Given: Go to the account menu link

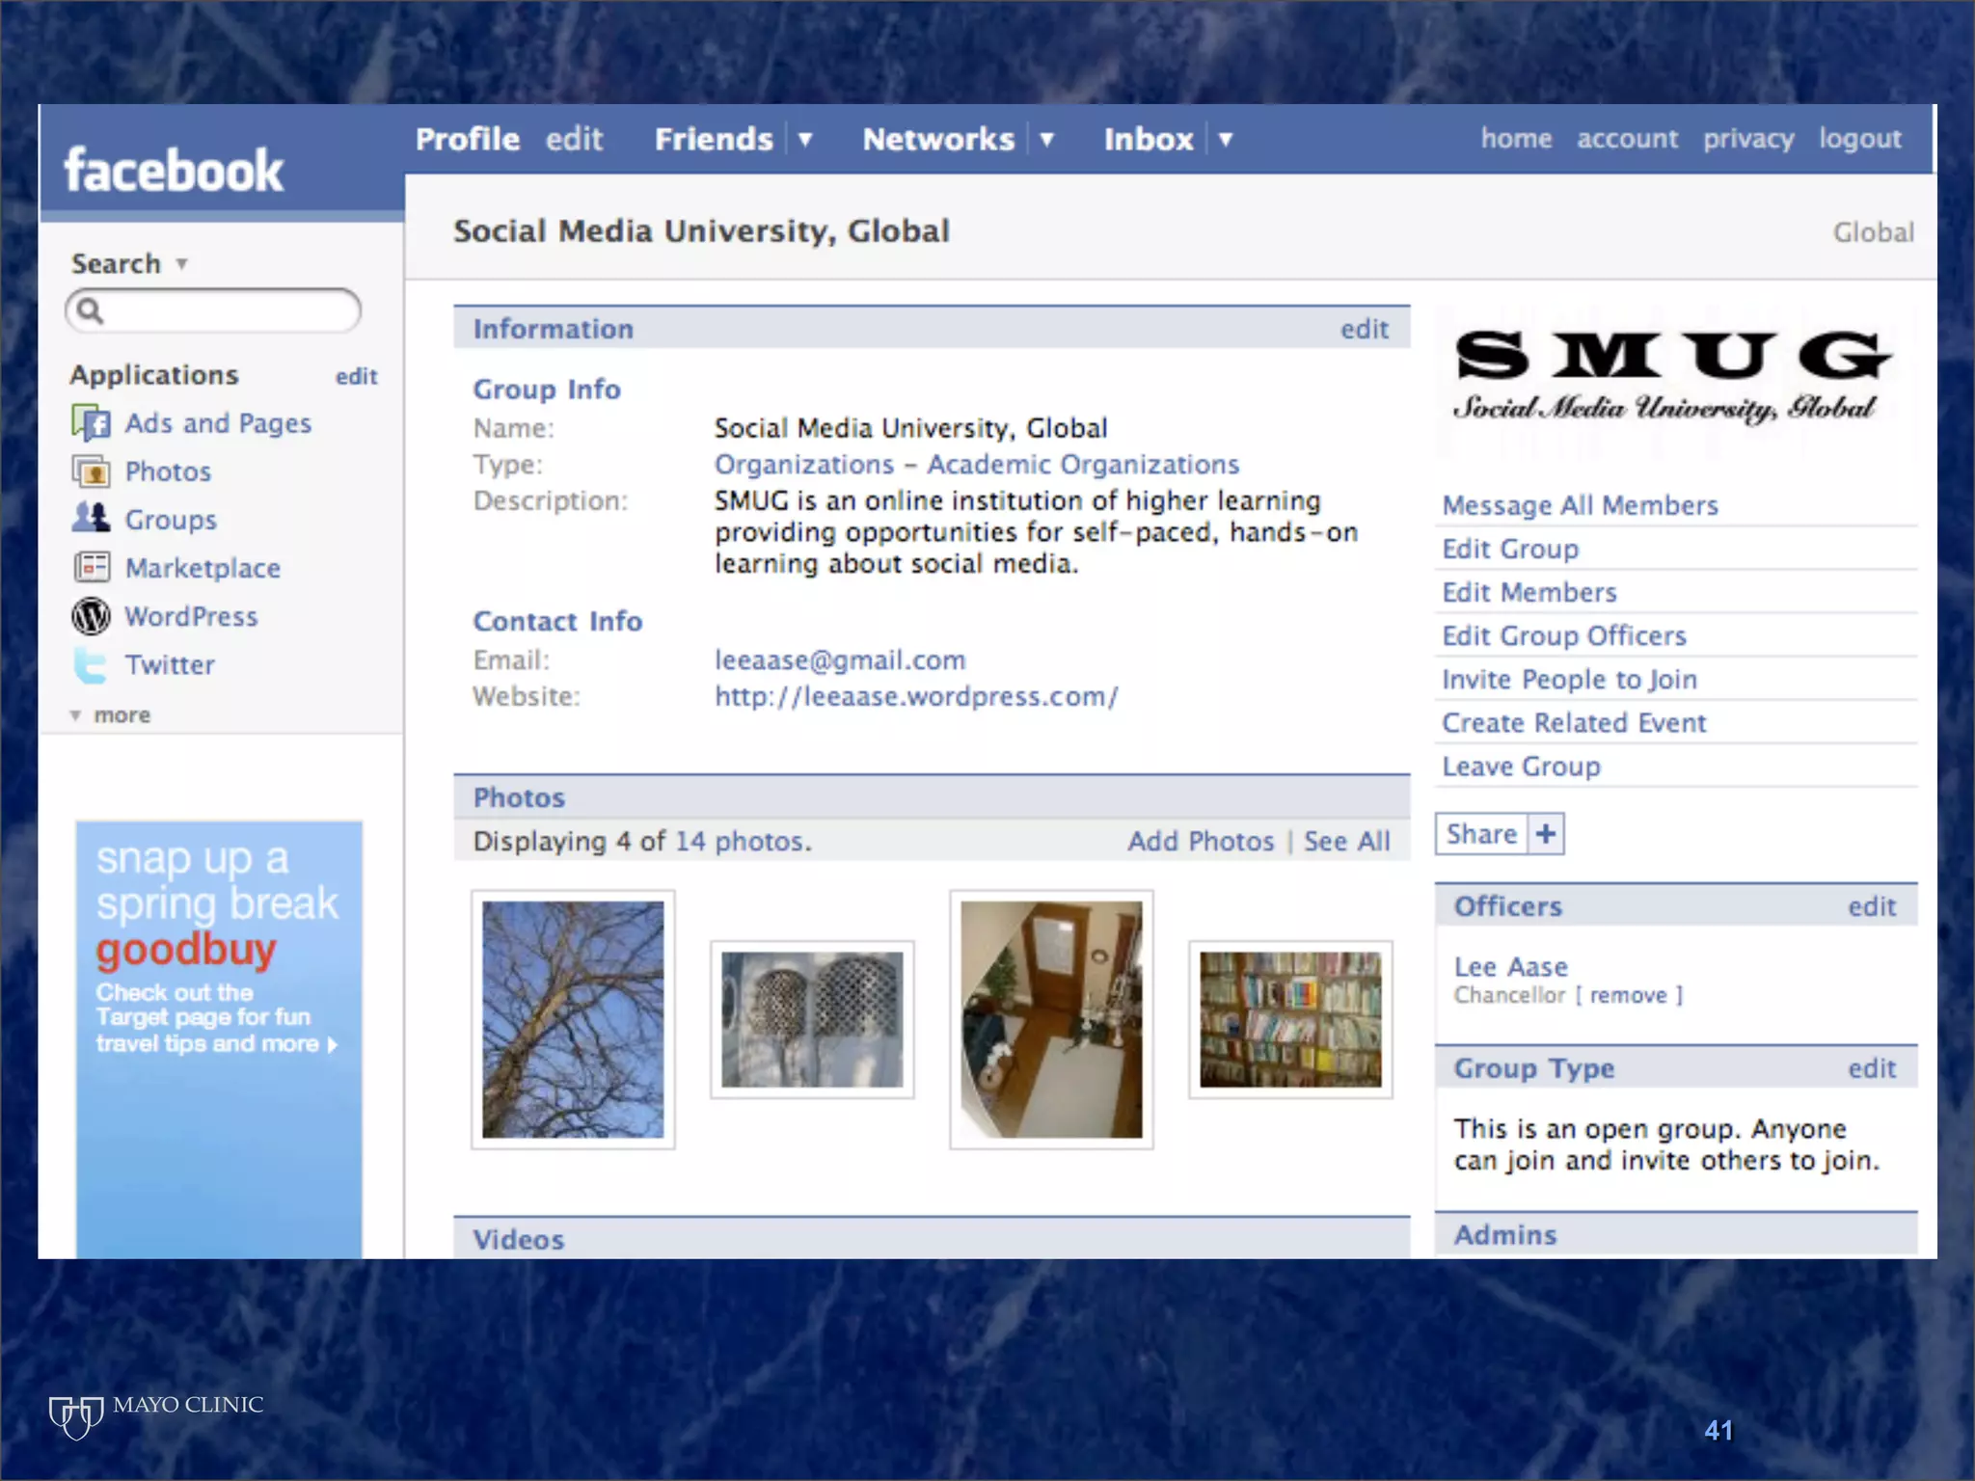Looking at the screenshot, I should click(x=1627, y=139).
